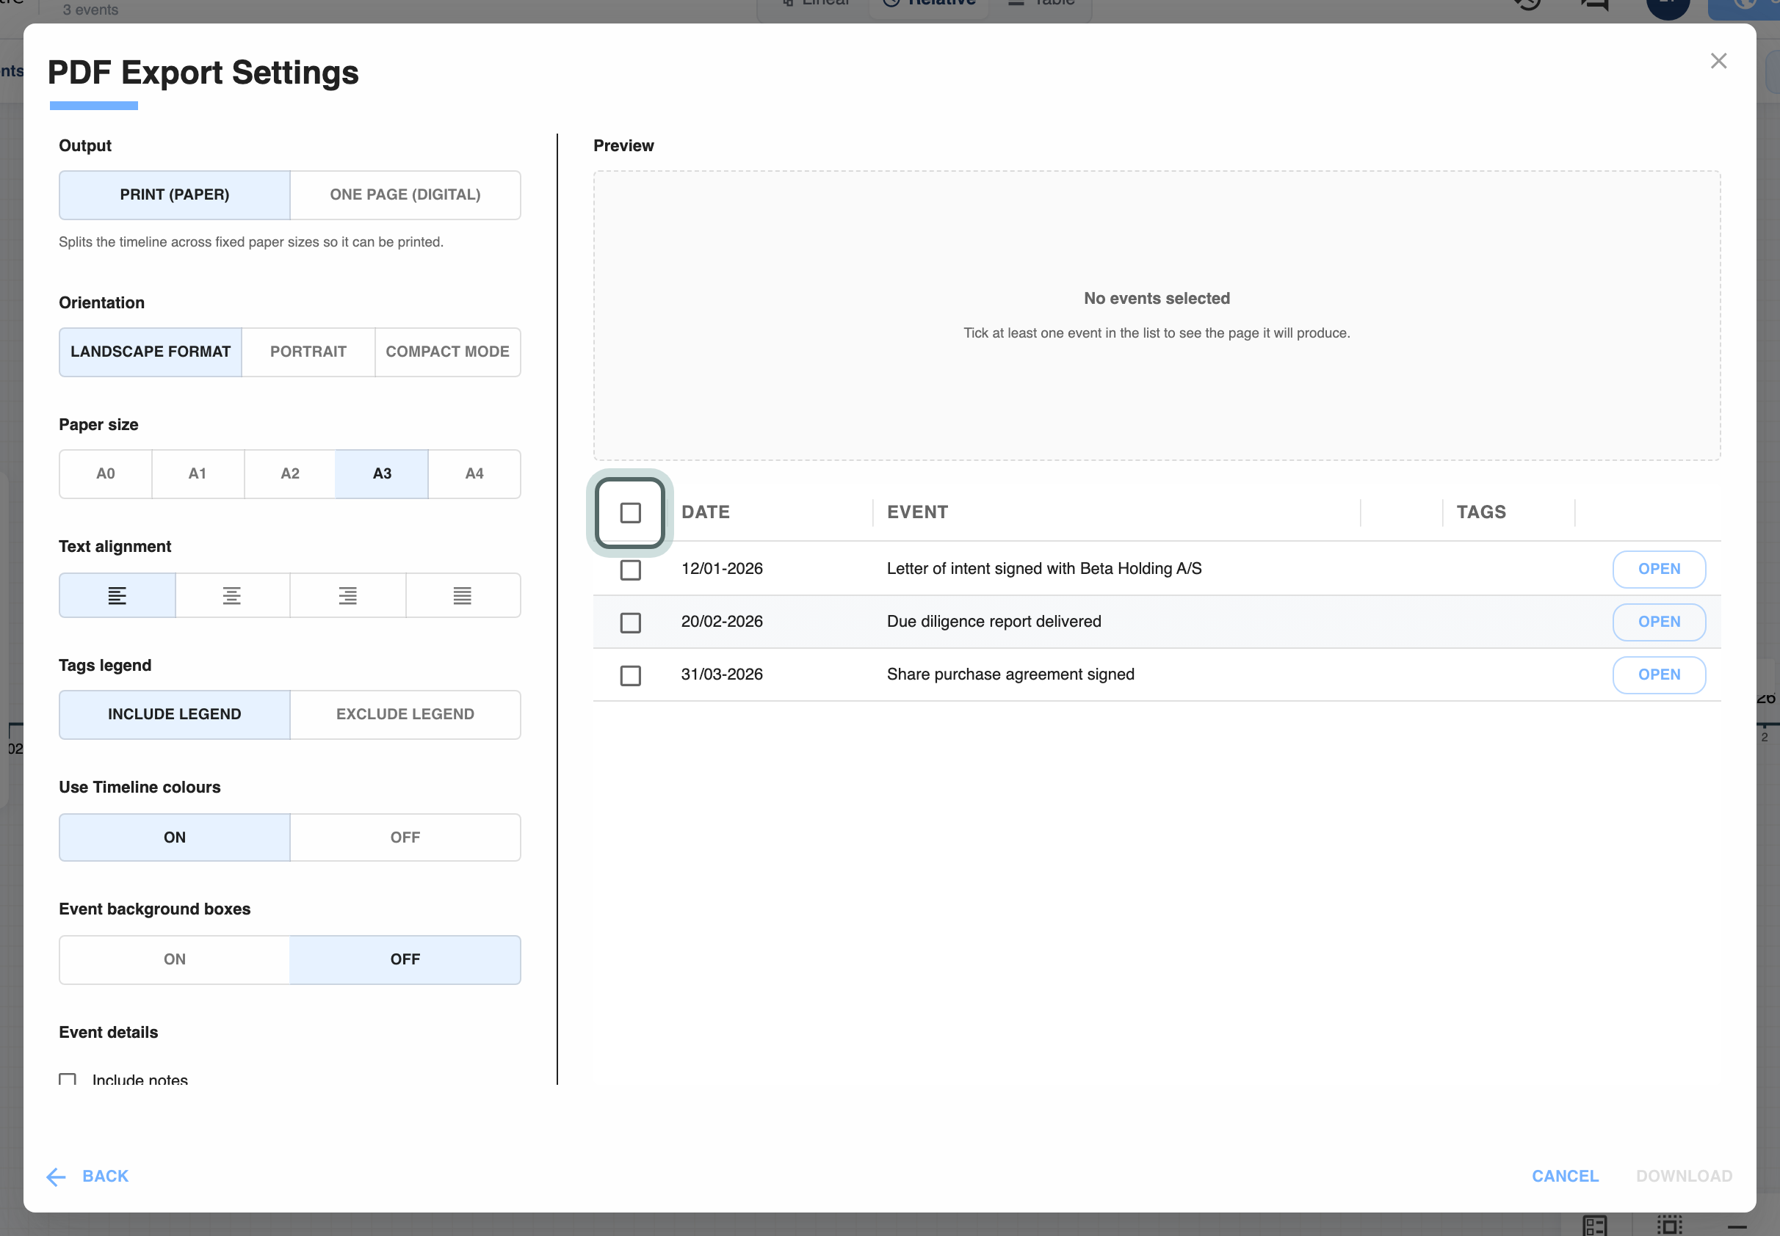This screenshot has width=1780, height=1236.
Task: Select left text alignment icon
Action: [117, 595]
